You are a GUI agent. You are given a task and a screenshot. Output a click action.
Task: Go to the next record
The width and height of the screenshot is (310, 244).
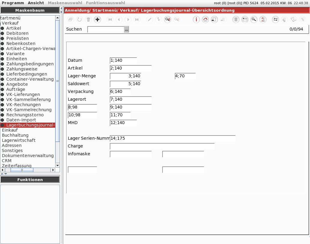point(128,19)
